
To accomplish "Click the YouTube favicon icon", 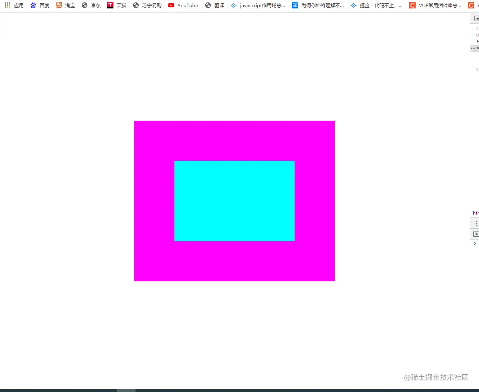I will tap(170, 5).
